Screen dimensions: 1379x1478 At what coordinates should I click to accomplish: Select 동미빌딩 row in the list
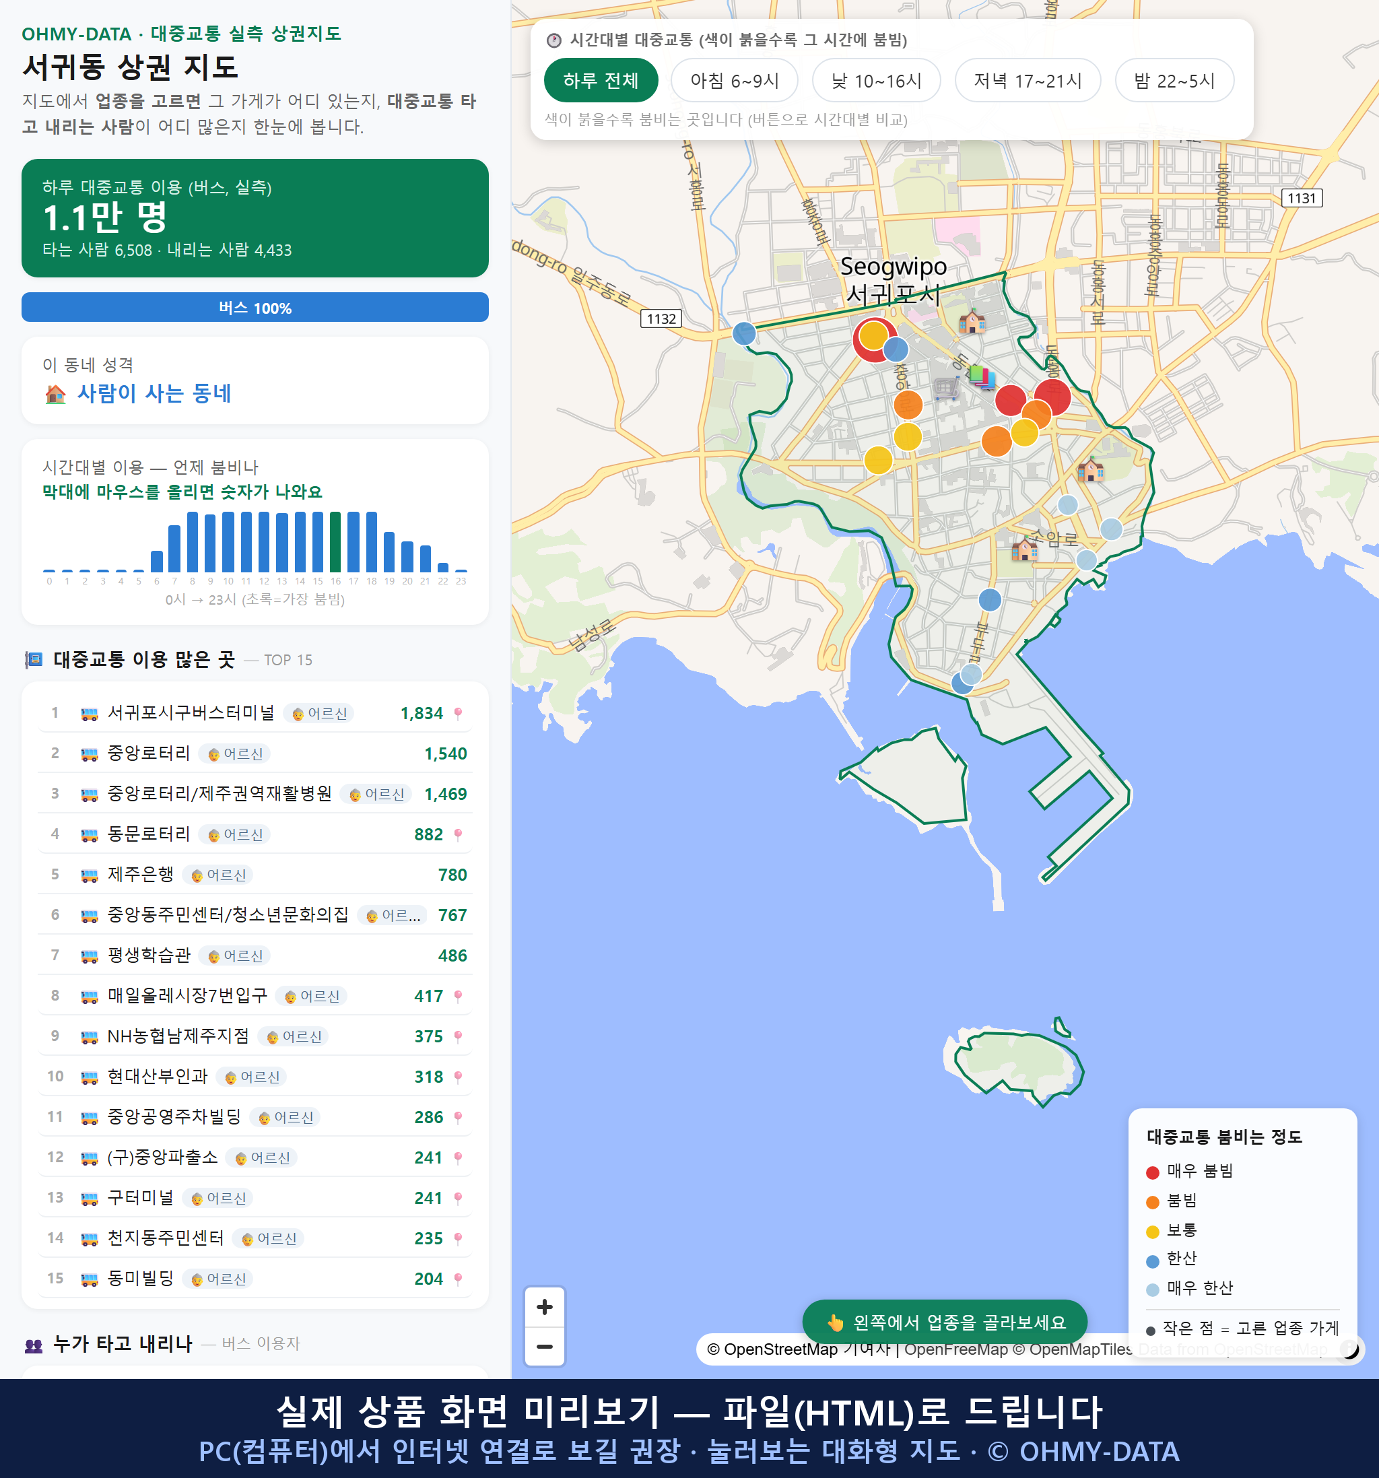click(x=255, y=1278)
